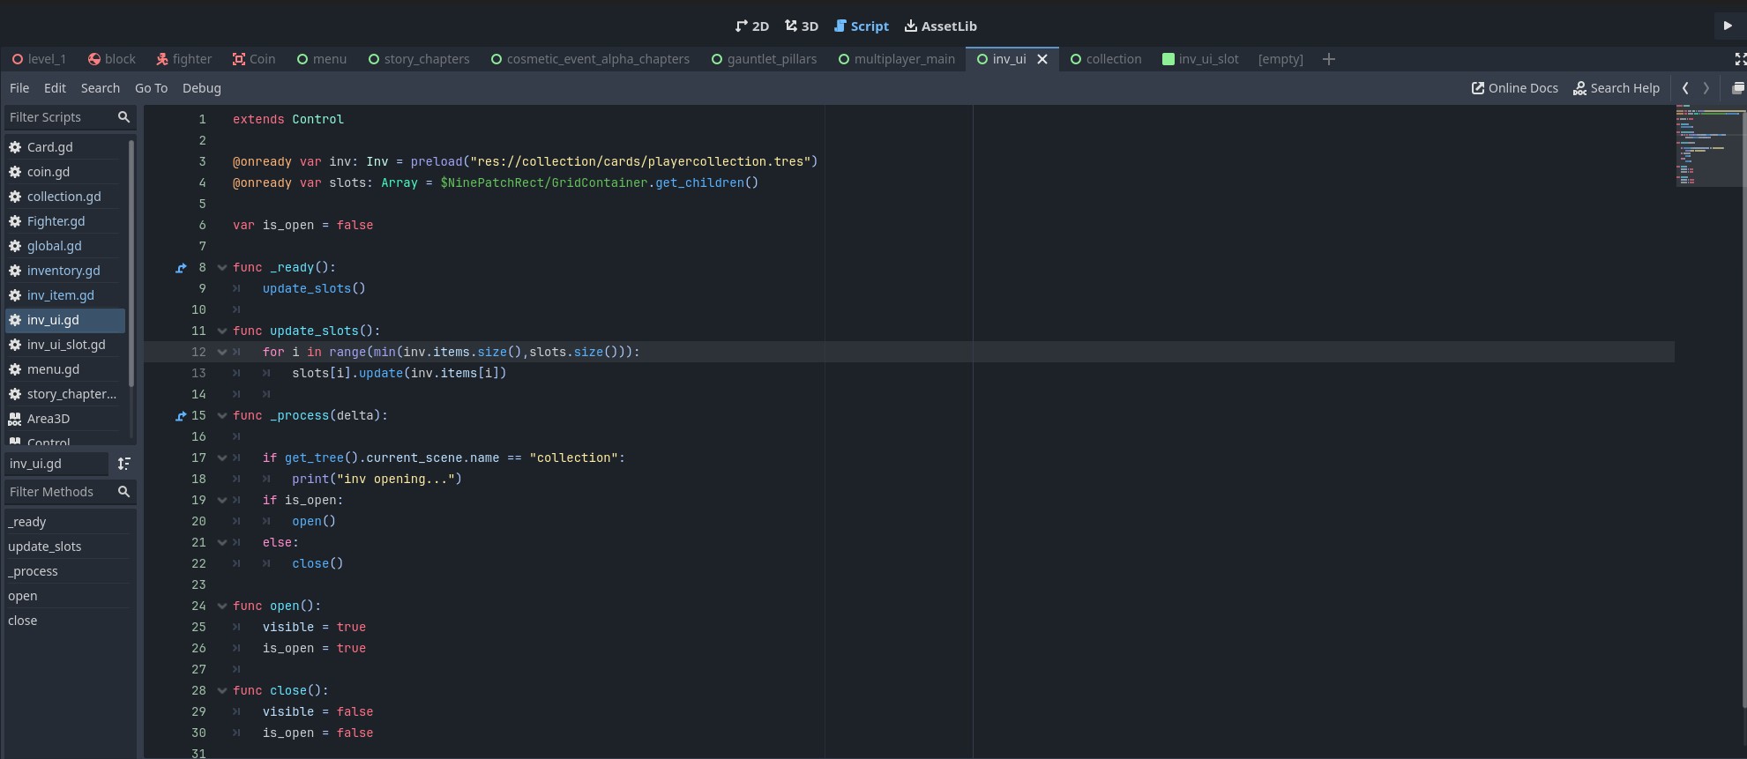The height and width of the screenshot is (759, 1747).
Task: Click the _ready override icon on line 8
Action: click(181, 268)
